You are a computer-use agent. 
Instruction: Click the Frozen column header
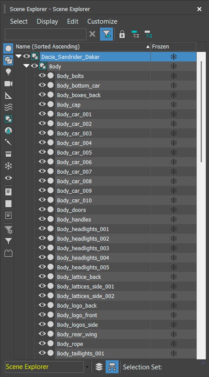point(173,47)
